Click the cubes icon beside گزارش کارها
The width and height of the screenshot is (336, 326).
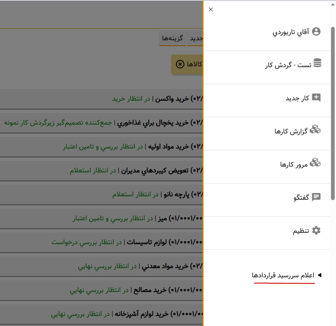315,130
